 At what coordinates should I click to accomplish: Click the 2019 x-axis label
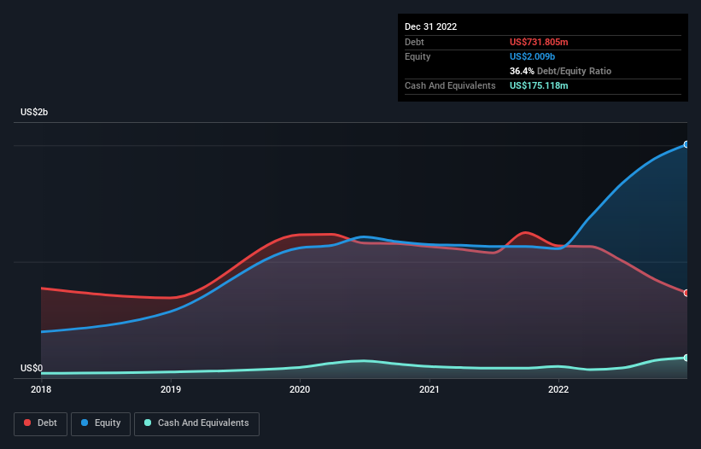click(x=171, y=389)
